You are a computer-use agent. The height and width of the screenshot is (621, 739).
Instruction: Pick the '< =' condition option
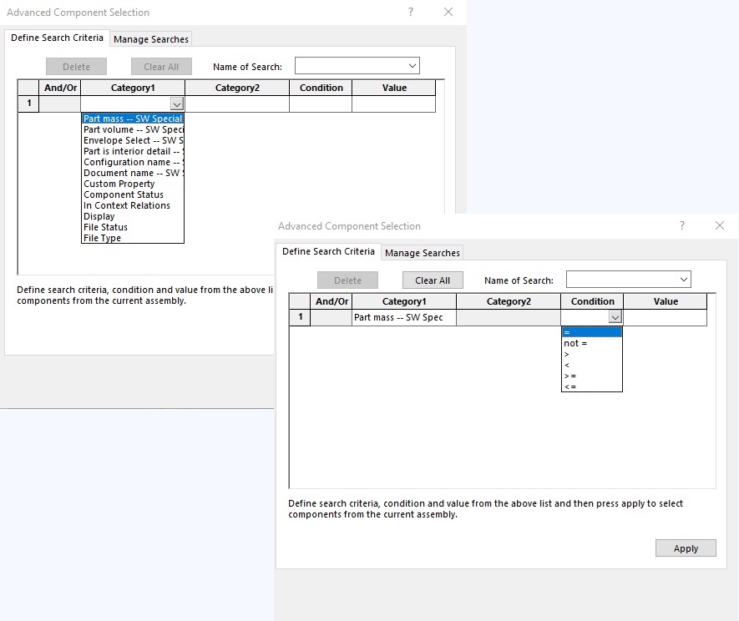(570, 386)
